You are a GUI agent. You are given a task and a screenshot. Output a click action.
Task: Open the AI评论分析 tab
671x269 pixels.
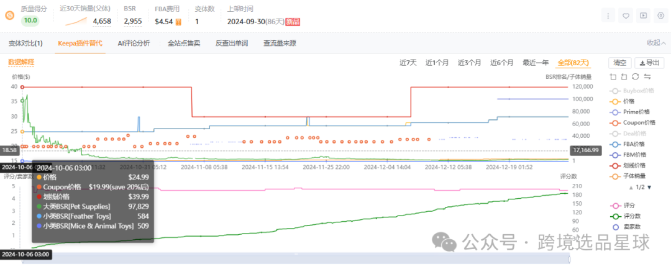coord(134,43)
